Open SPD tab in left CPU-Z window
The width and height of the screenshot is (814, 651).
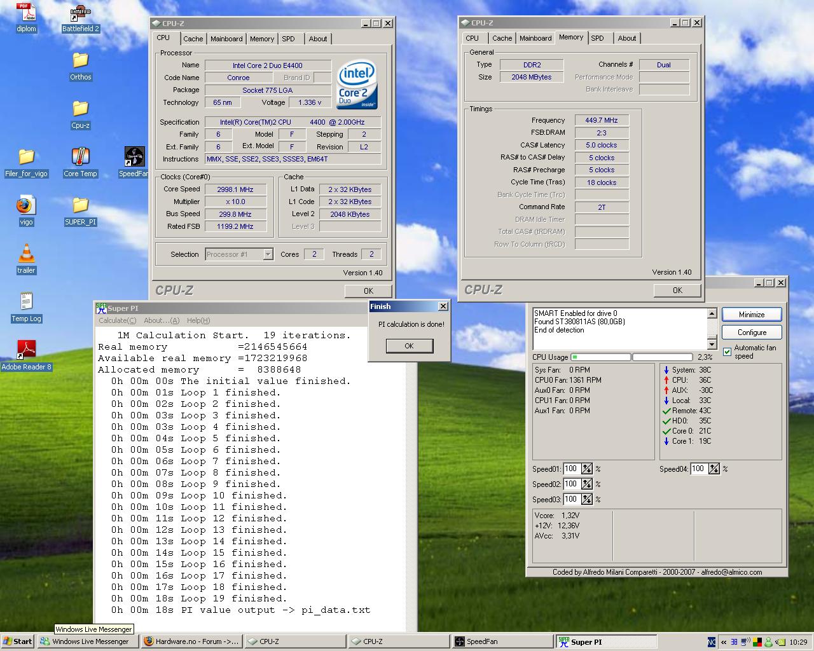click(x=289, y=39)
